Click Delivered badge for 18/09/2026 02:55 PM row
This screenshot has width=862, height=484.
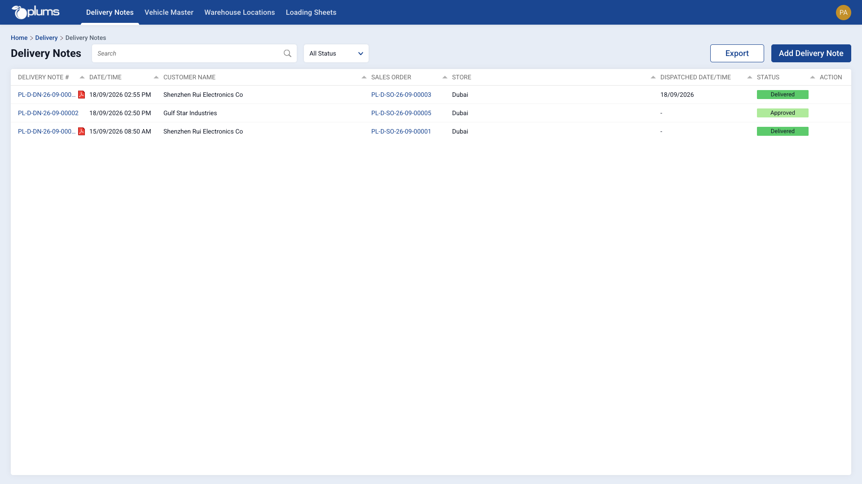[783, 95]
